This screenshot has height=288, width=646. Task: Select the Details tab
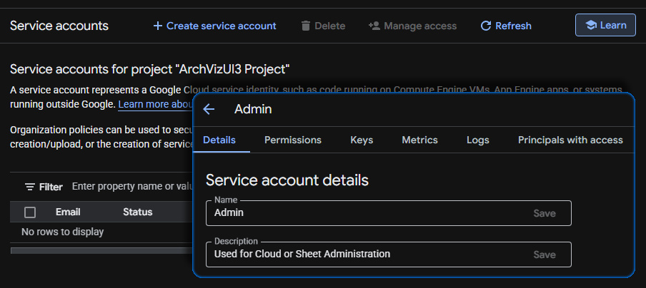pyautogui.click(x=219, y=140)
